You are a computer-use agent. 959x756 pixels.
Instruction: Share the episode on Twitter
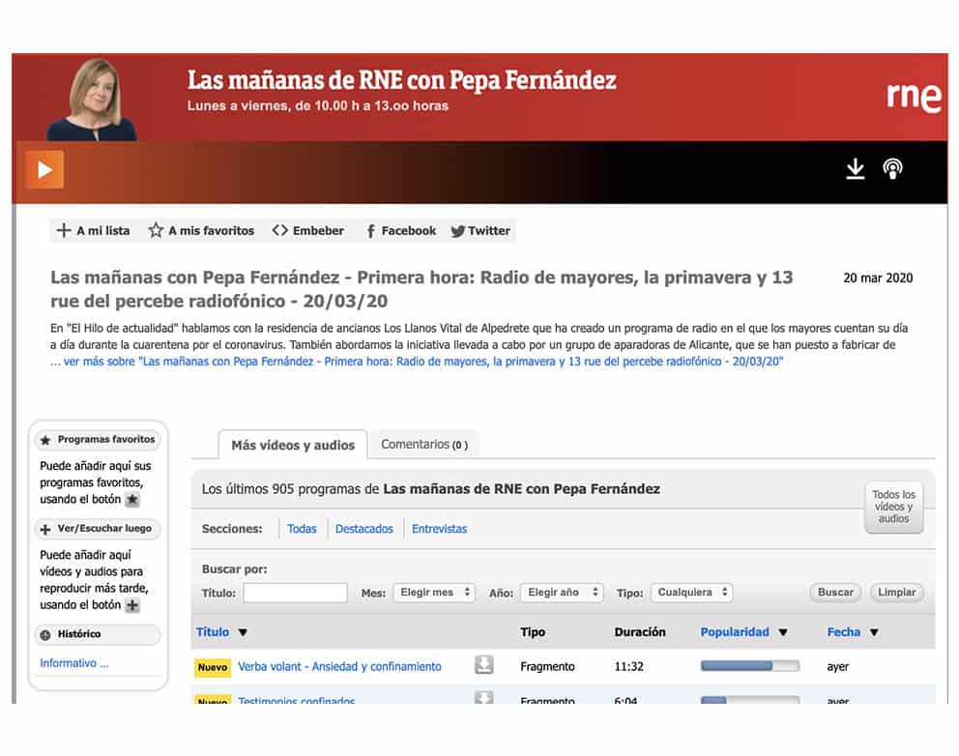pyautogui.click(x=480, y=231)
